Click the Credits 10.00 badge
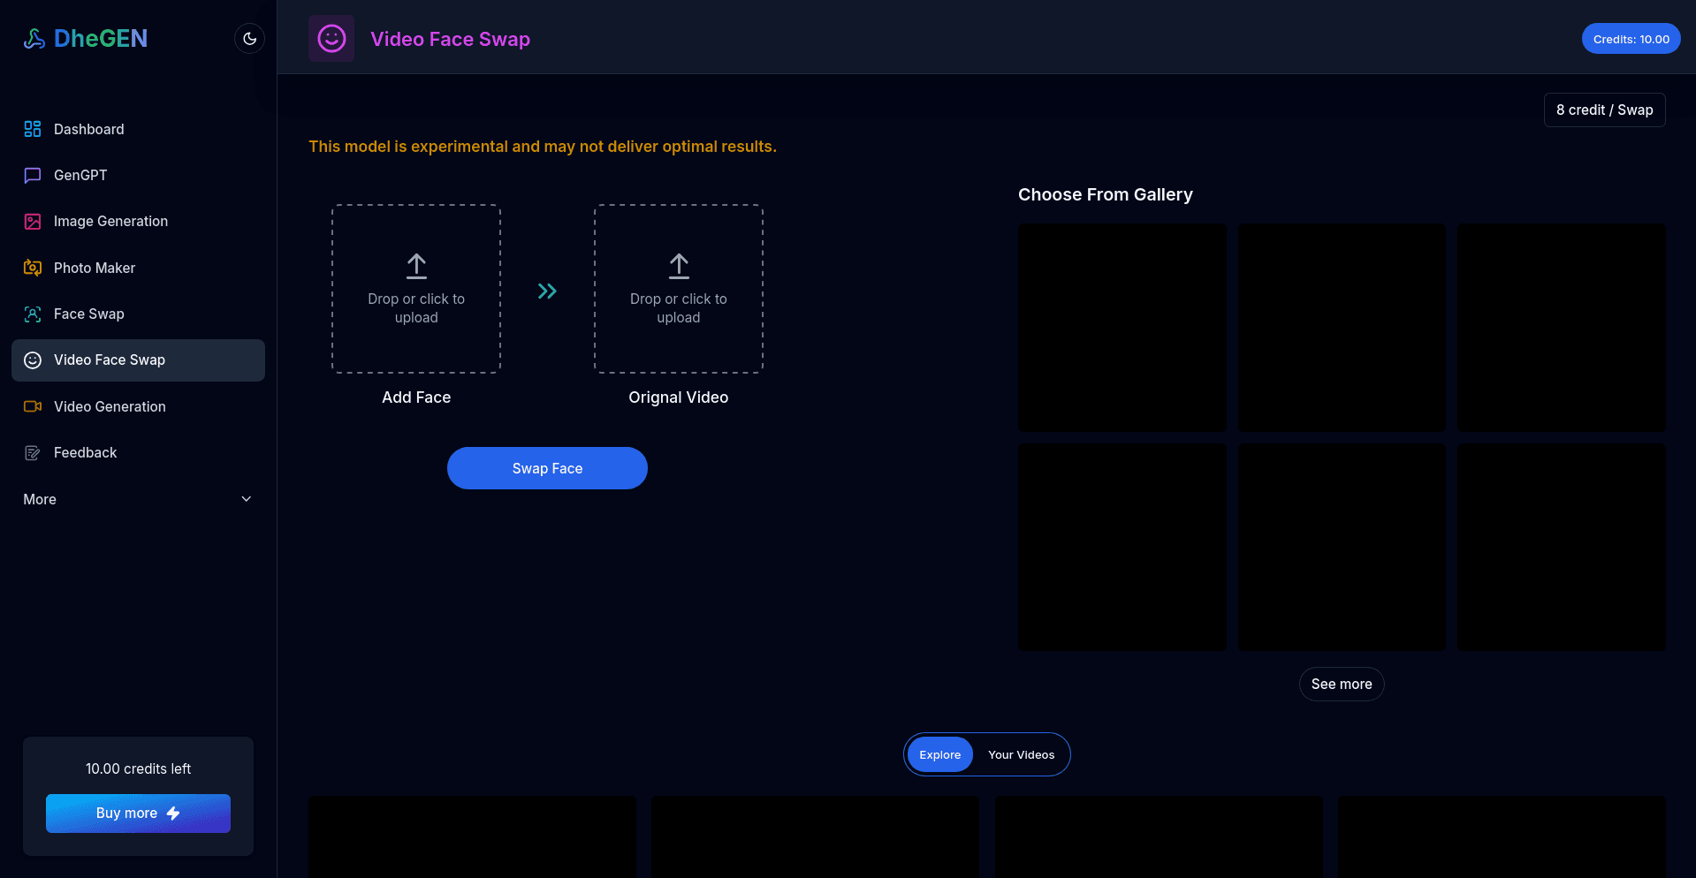1696x878 pixels. 1631,38
